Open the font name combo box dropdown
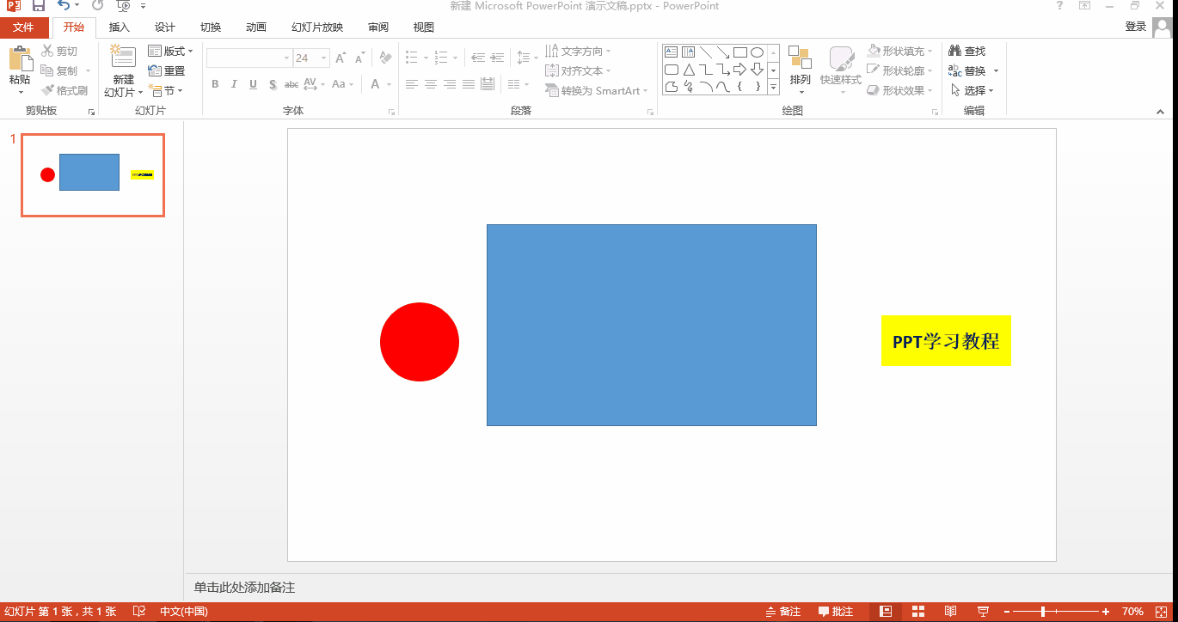1178x622 pixels. click(x=287, y=58)
